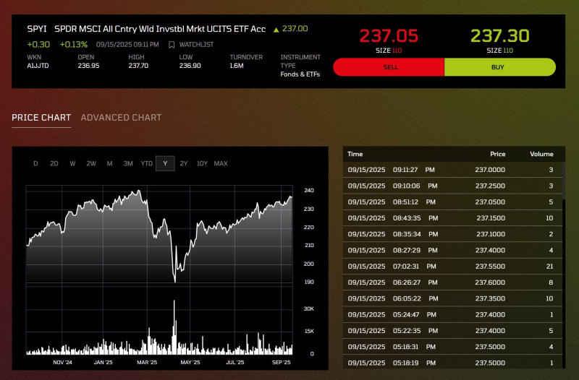Select the 09:10:06 PM trade row
This screenshot has width=579, height=380.
click(x=452, y=186)
